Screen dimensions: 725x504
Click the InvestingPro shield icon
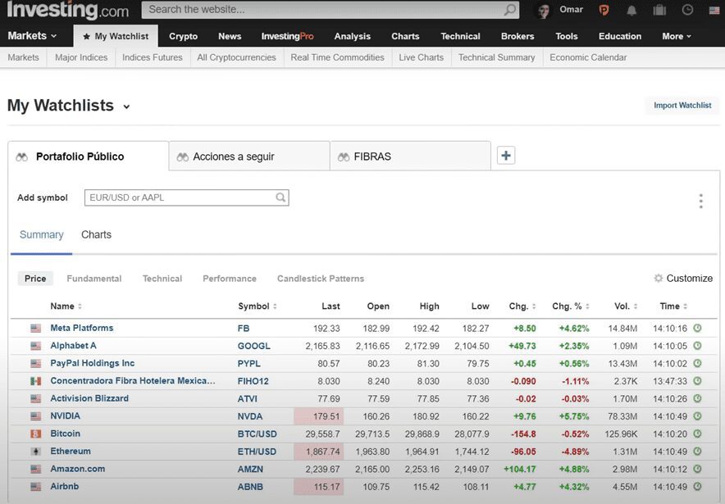tap(604, 11)
